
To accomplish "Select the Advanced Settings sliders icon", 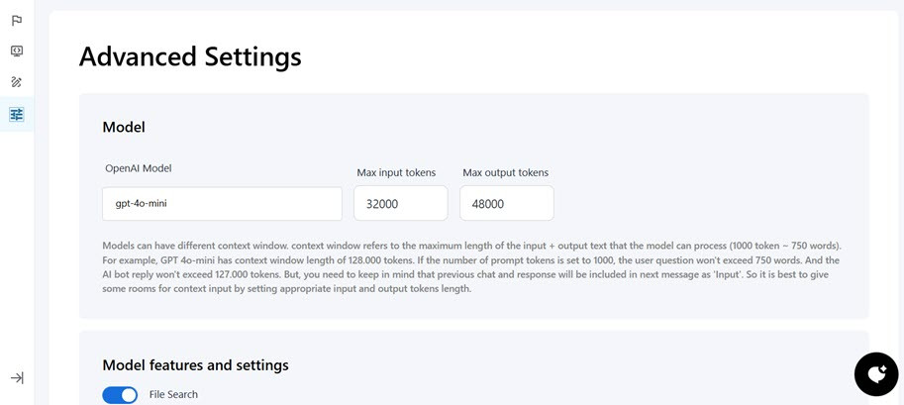I will [x=17, y=115].
